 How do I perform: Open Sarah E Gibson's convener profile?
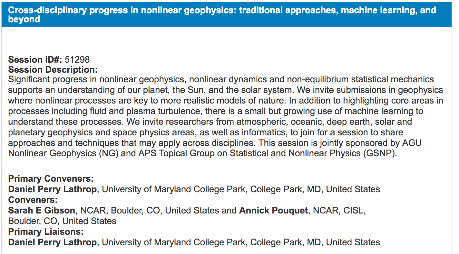42,211
